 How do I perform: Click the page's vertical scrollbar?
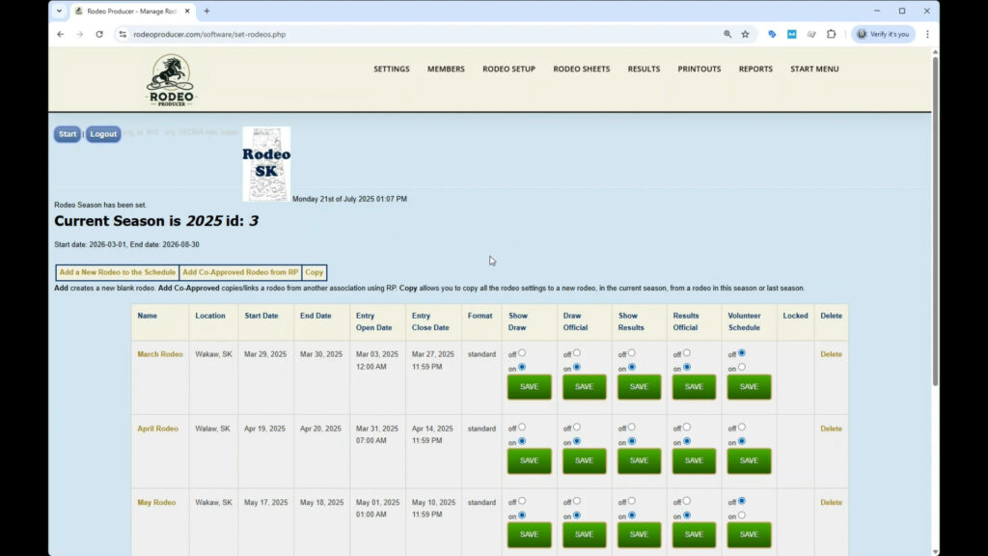point(934,222)
